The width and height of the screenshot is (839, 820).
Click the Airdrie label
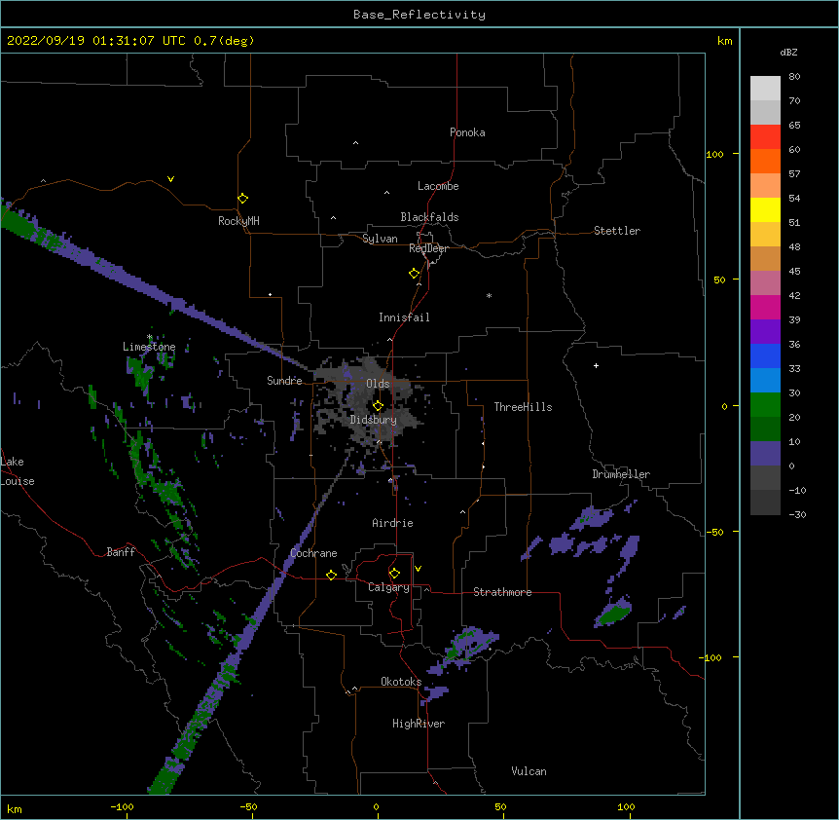click(x=392, y=523)
